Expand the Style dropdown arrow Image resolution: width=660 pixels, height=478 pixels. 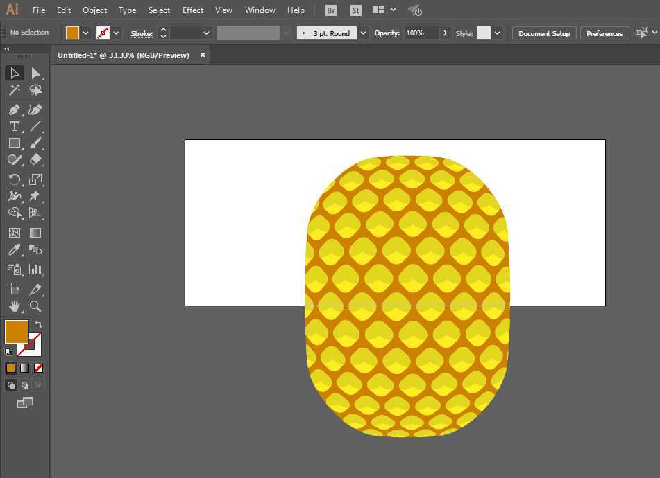pos(497,33)
